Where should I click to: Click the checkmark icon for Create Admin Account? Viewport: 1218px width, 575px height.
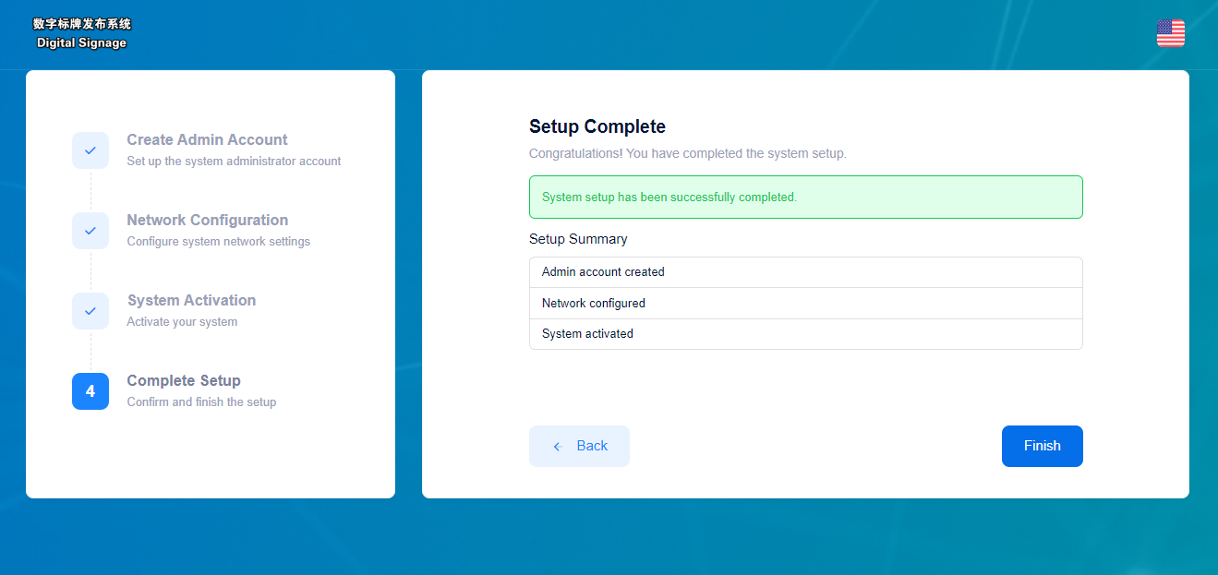(90, 150)
